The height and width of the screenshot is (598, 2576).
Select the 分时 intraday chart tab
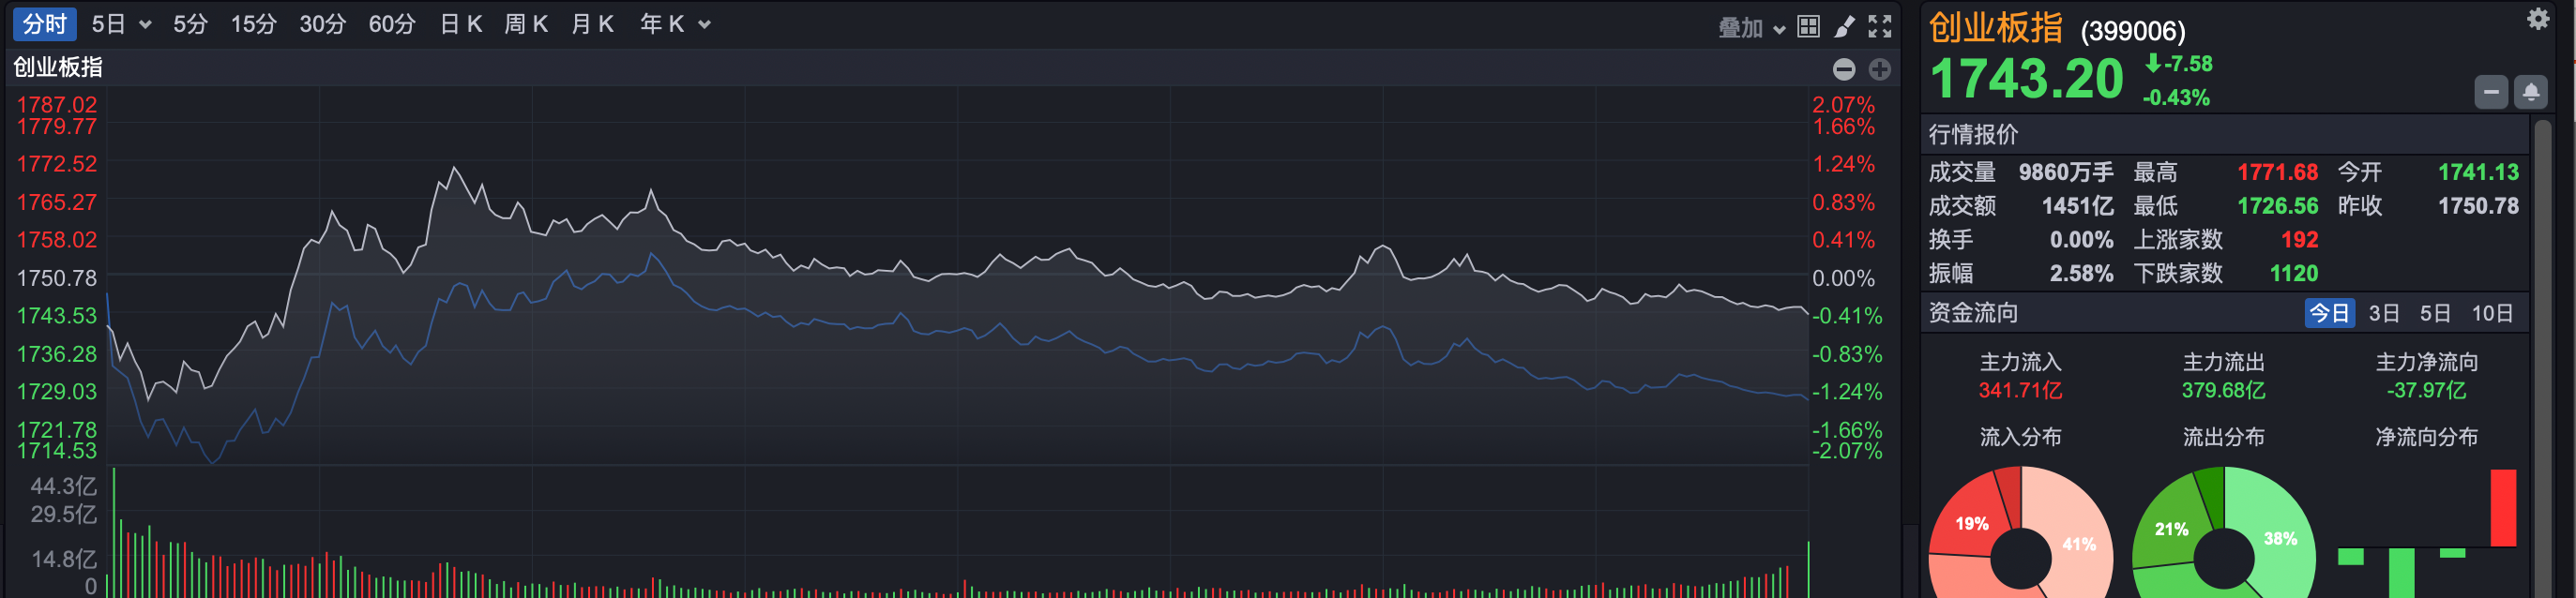(45, 24)
